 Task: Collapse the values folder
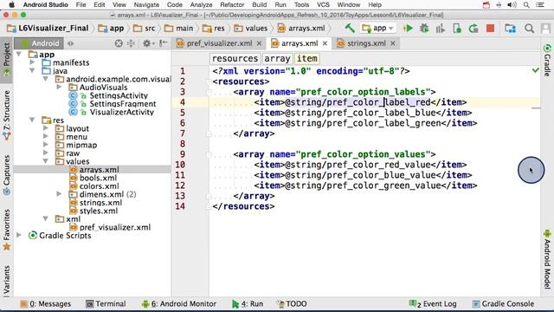click(x=46, y=161)
